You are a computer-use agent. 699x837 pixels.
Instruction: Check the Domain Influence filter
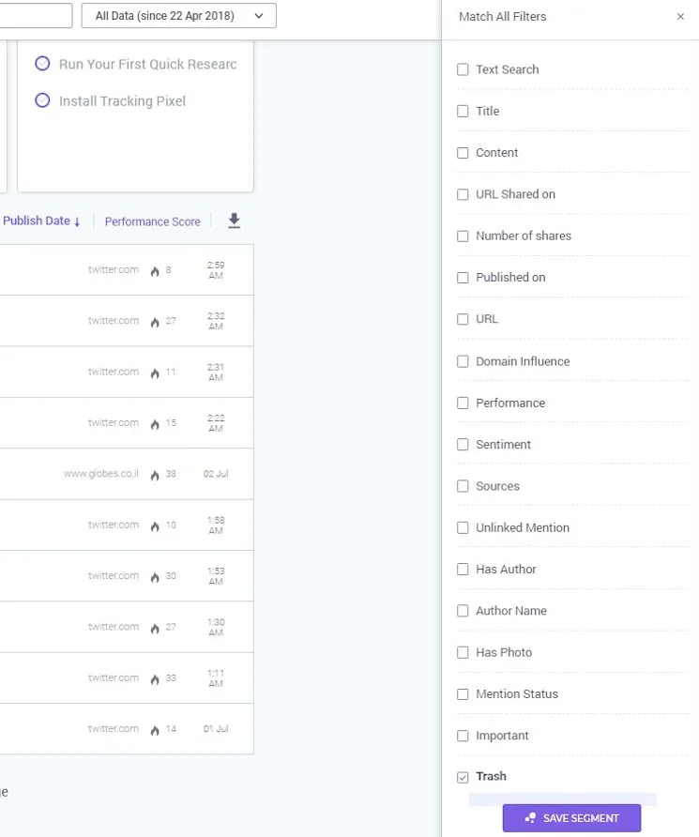[x=463, y=360]
